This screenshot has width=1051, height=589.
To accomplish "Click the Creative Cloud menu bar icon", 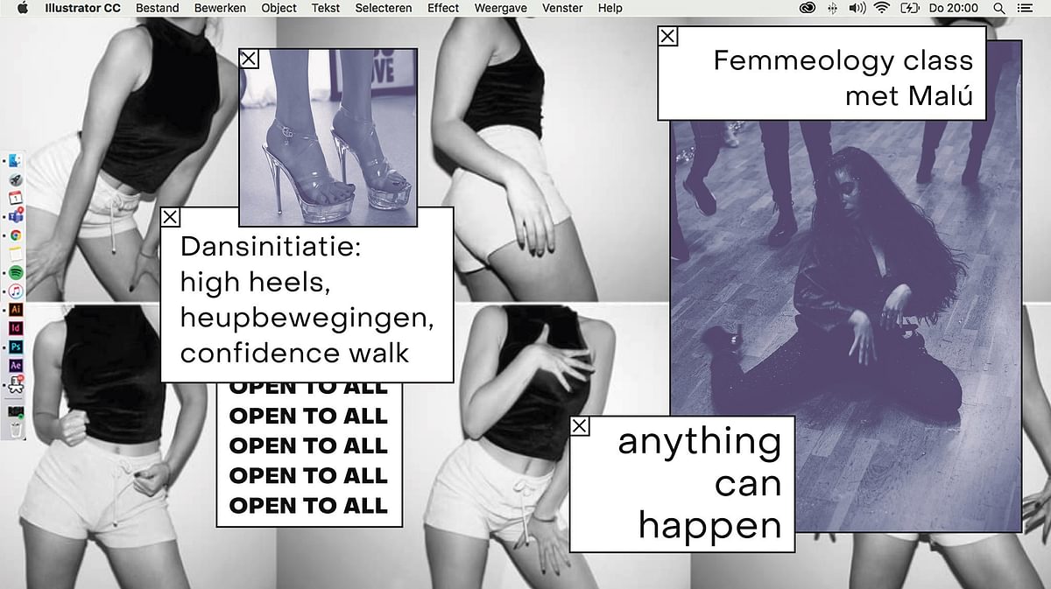I will point(808,8).
